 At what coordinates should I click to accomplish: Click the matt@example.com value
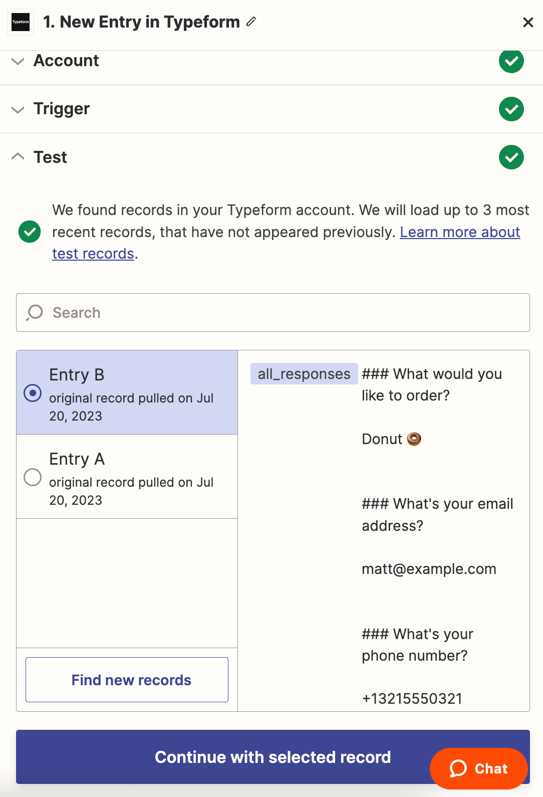tap(429, 569)
